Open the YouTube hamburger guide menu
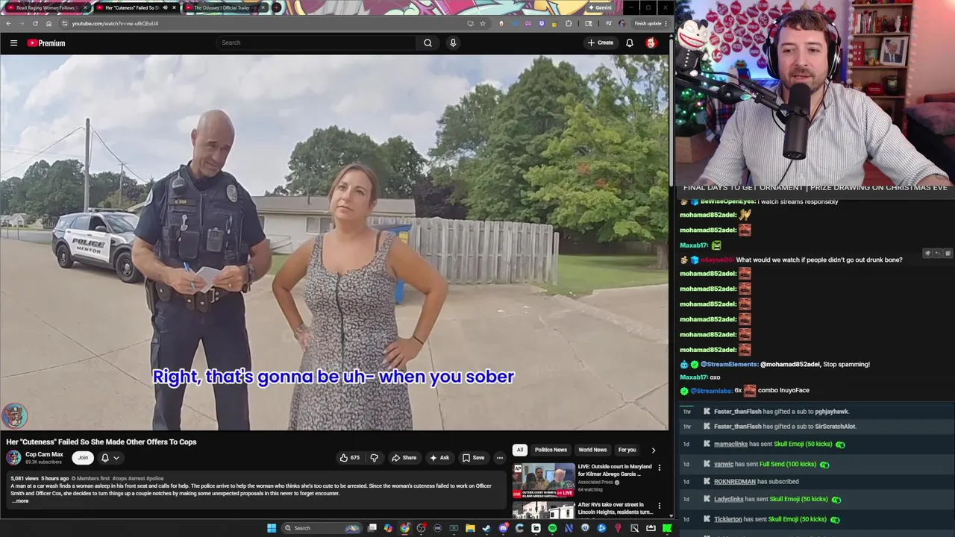Image resolution: width=955 pixels, height=537 pixels. pos(13,43)
